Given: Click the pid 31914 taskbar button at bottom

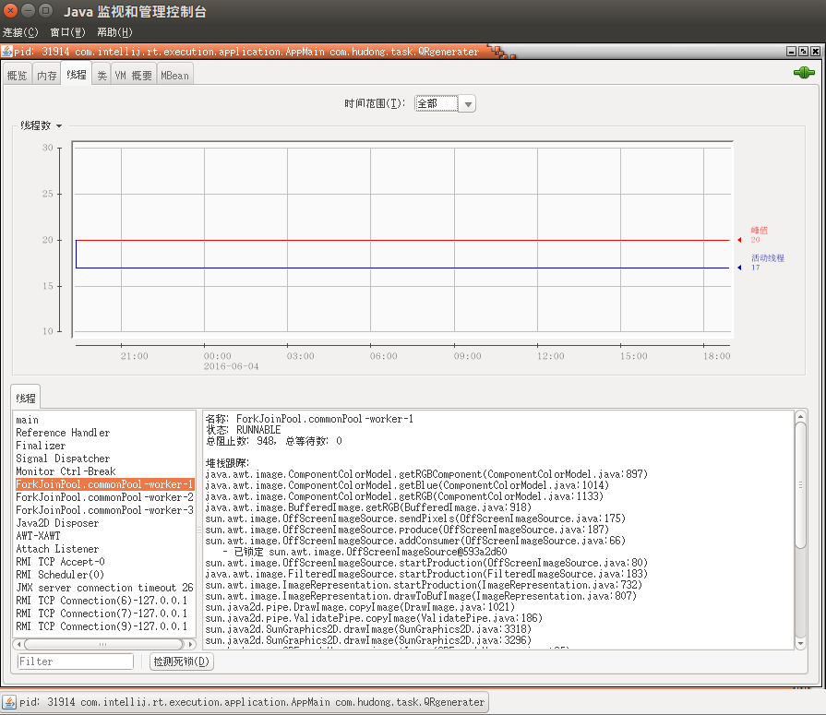Looking at the screenshot, I should 245,702.
